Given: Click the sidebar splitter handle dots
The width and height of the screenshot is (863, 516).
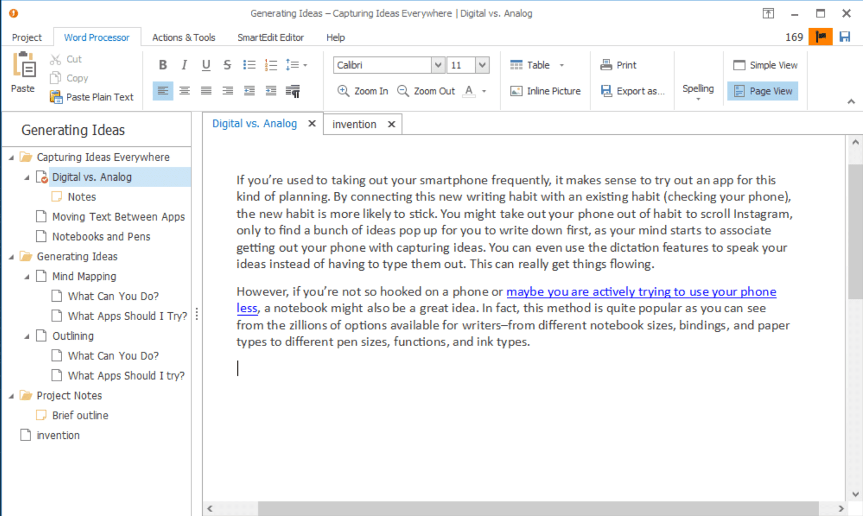Looking at the screenshot, I should coord(197,314).
